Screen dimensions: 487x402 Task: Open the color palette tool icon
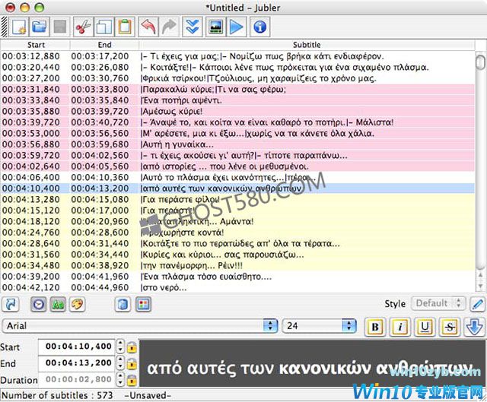click(x=78, y=304)
